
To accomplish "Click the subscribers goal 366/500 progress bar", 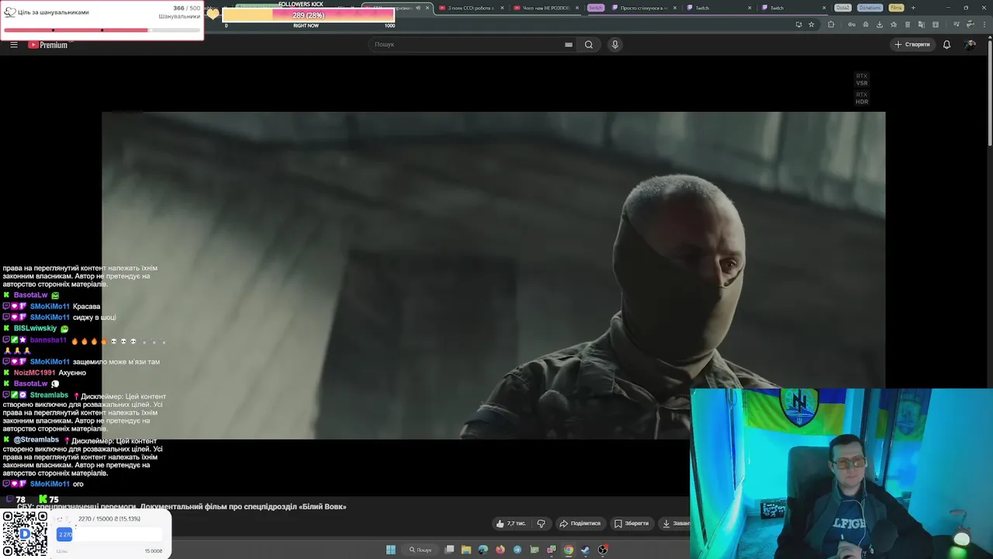I will tap(102, 30).
